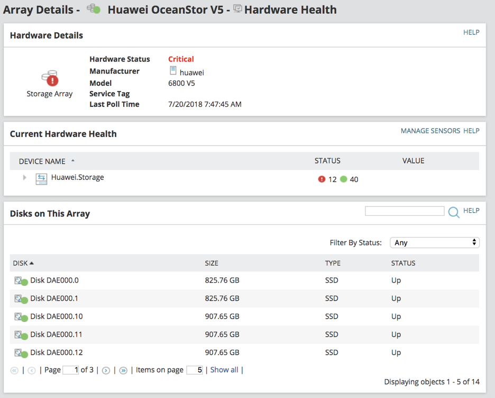Click the Up status of Disk DAE000.11
495x398 pixels.
tap(396, 334)
